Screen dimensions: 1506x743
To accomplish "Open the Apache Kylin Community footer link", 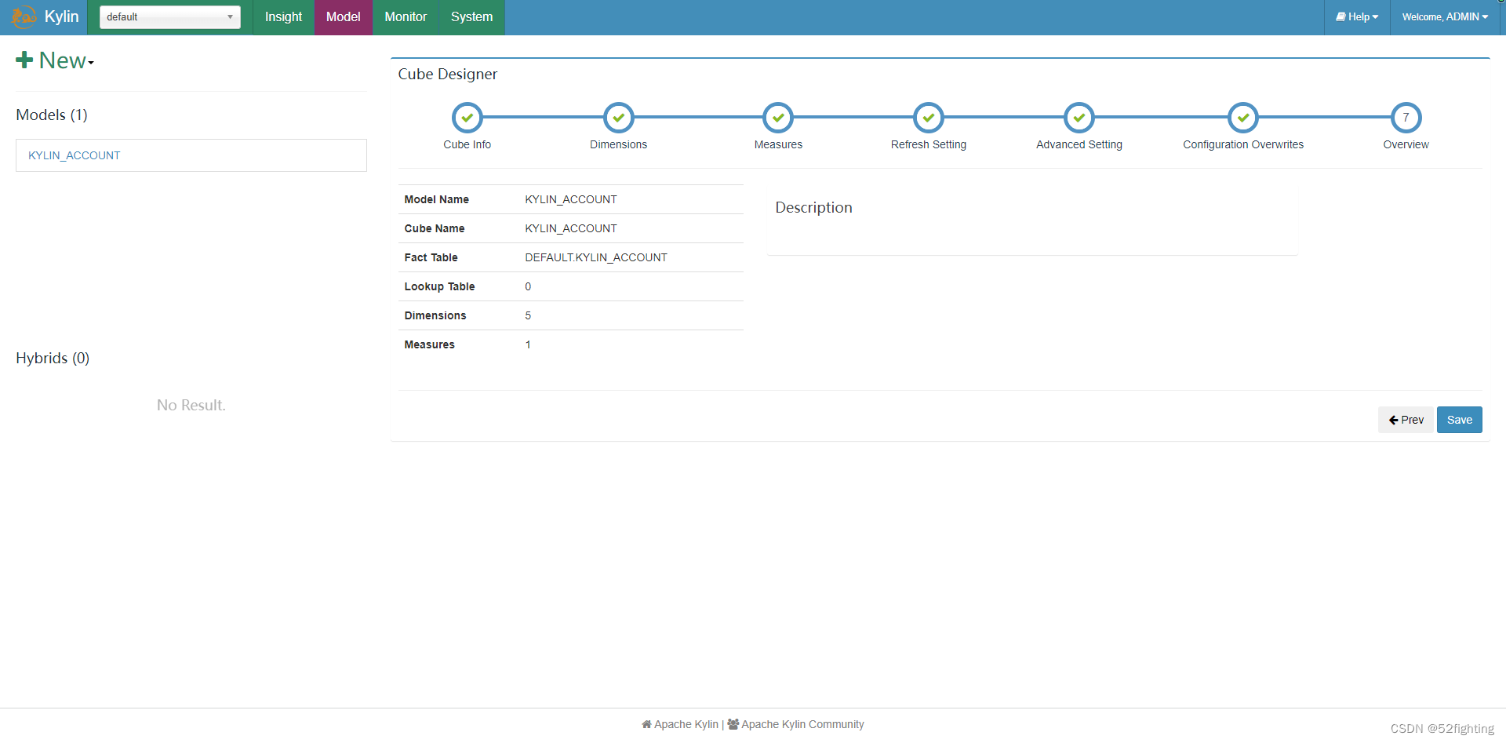I will (795, 724).
